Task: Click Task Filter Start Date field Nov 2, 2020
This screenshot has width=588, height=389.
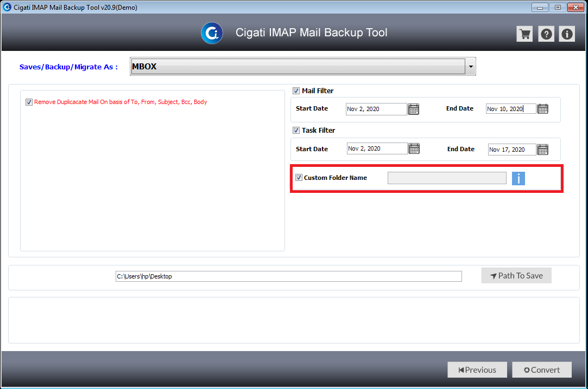Action: tap(377, 148)
